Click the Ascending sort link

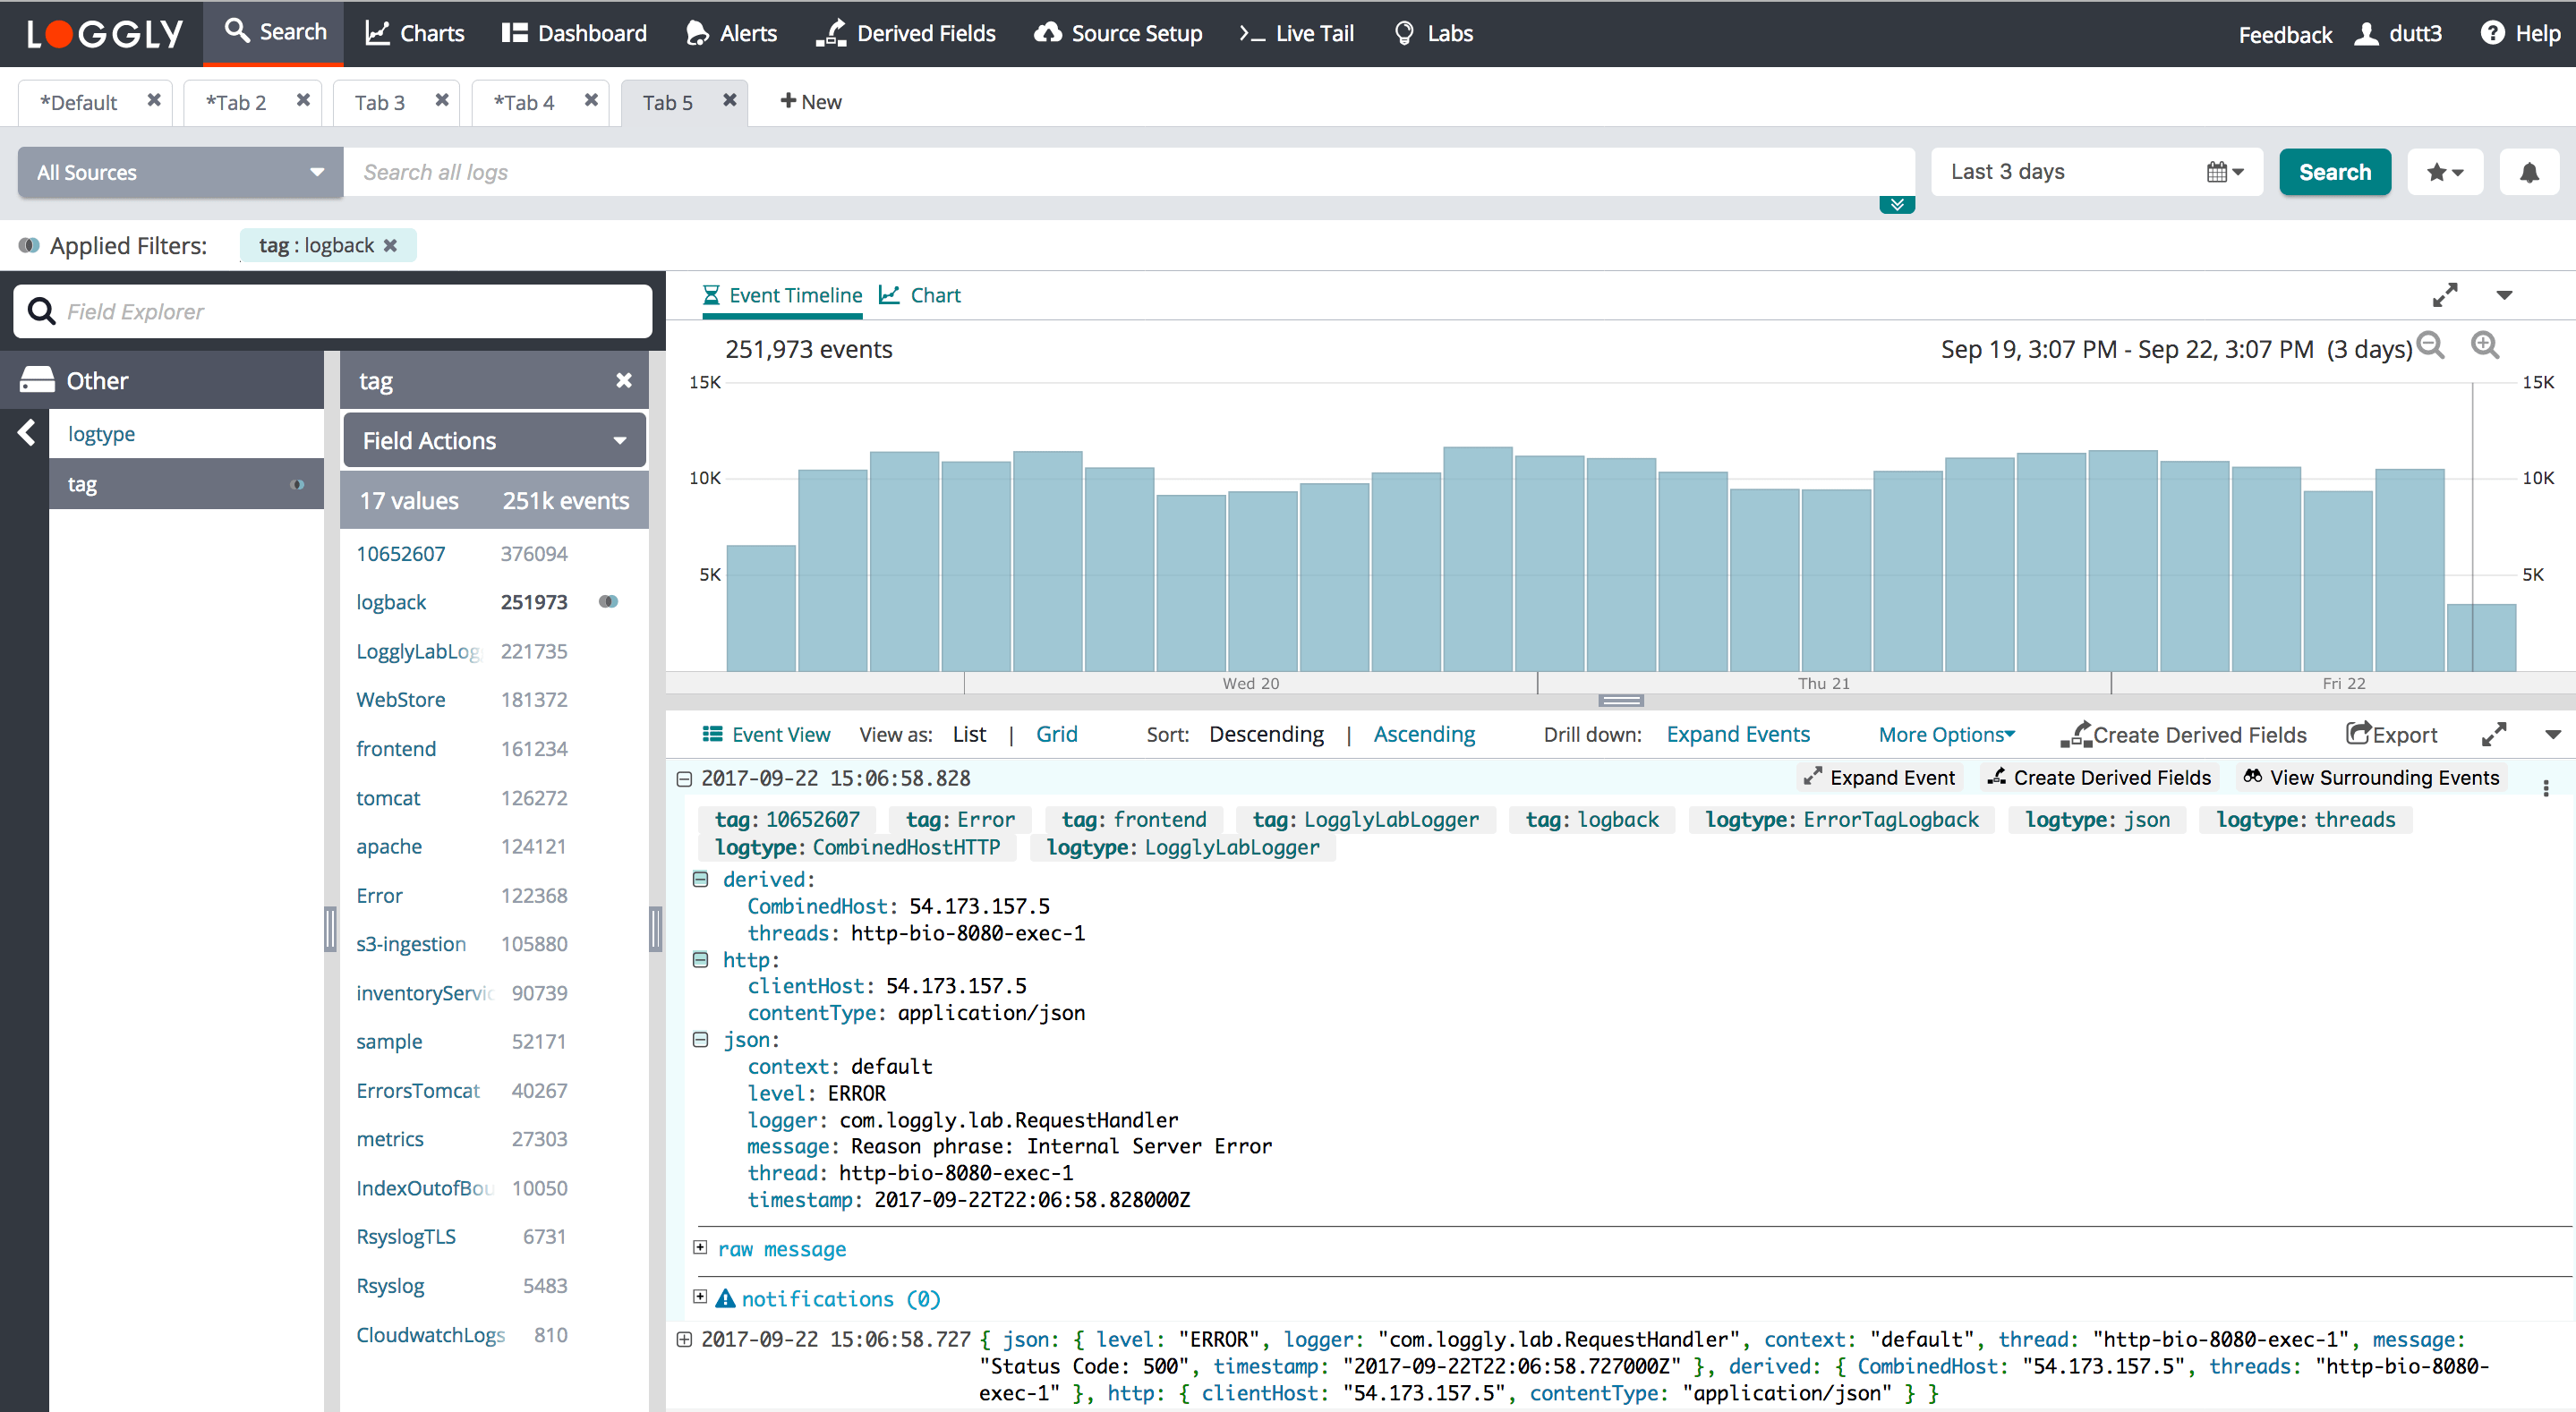click(x=1423, y=734)
